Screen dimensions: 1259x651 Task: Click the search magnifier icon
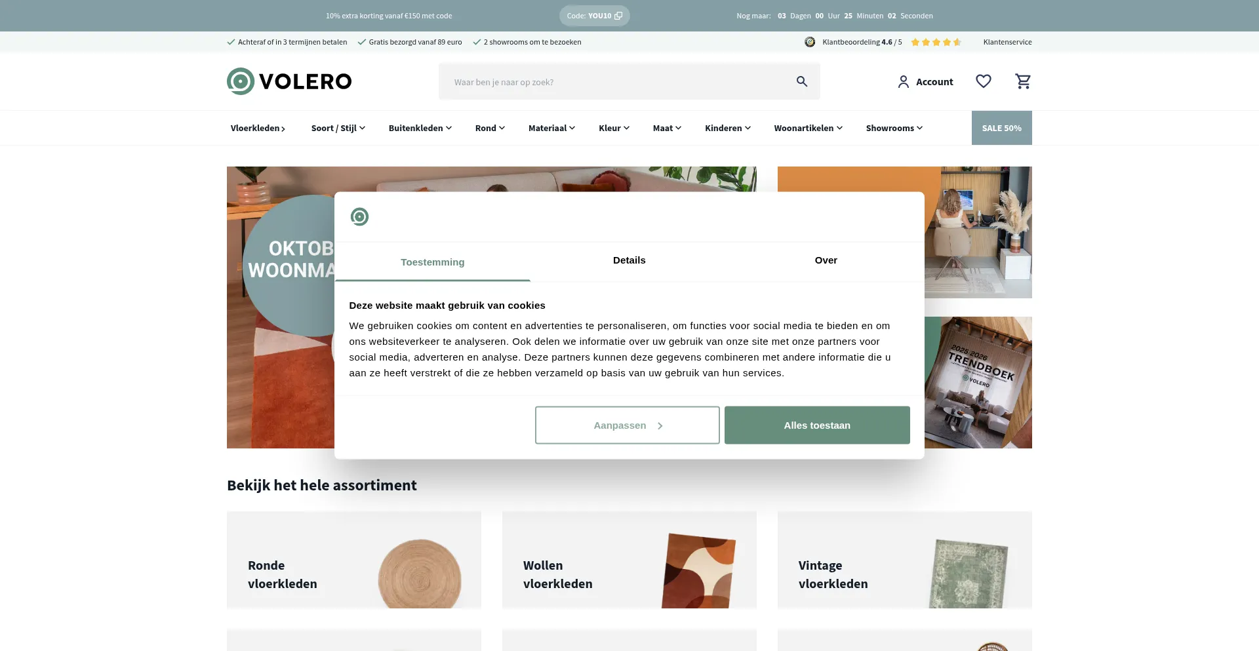tap(801, 81)
